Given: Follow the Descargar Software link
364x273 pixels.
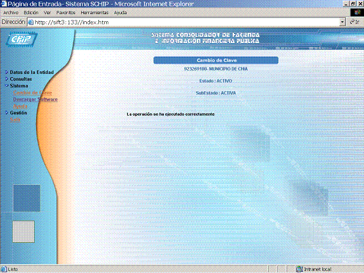Looking at the screenshot, I should [35, 100].
